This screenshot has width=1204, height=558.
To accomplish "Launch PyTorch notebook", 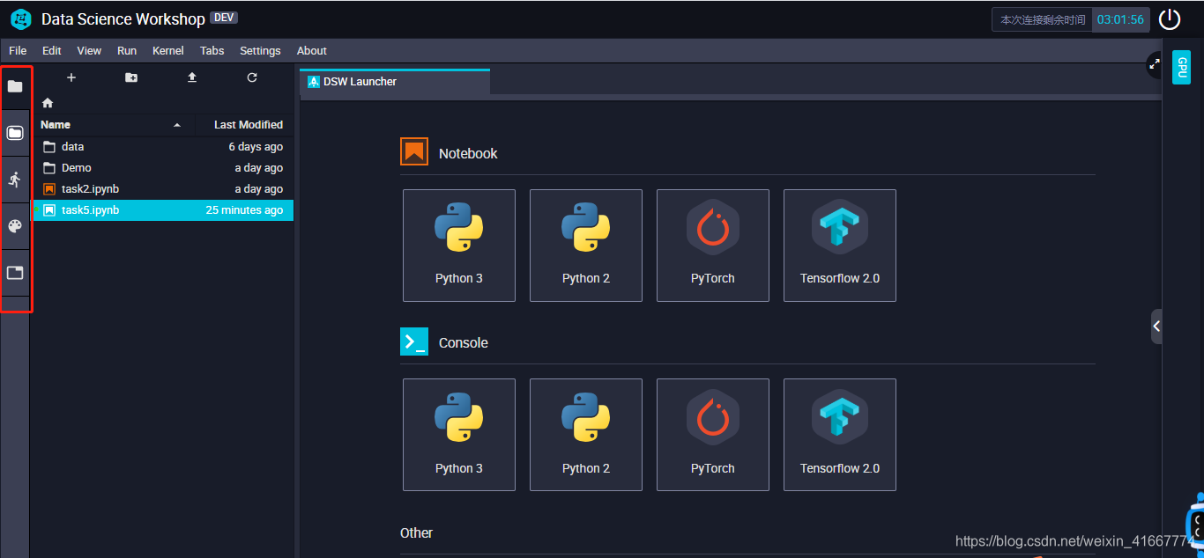I will pos(713,246).
